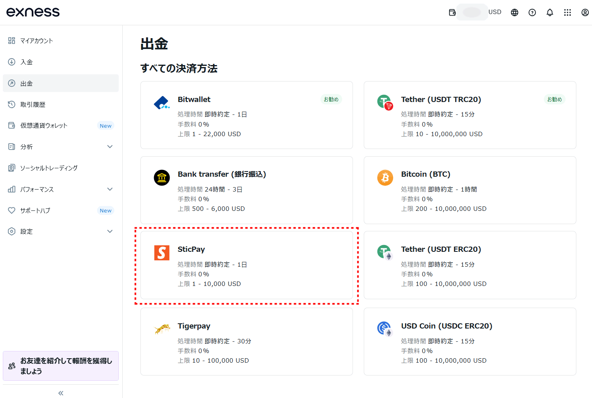Choose USD Coin (USDC ERC20) method

(x=470, y=342)
